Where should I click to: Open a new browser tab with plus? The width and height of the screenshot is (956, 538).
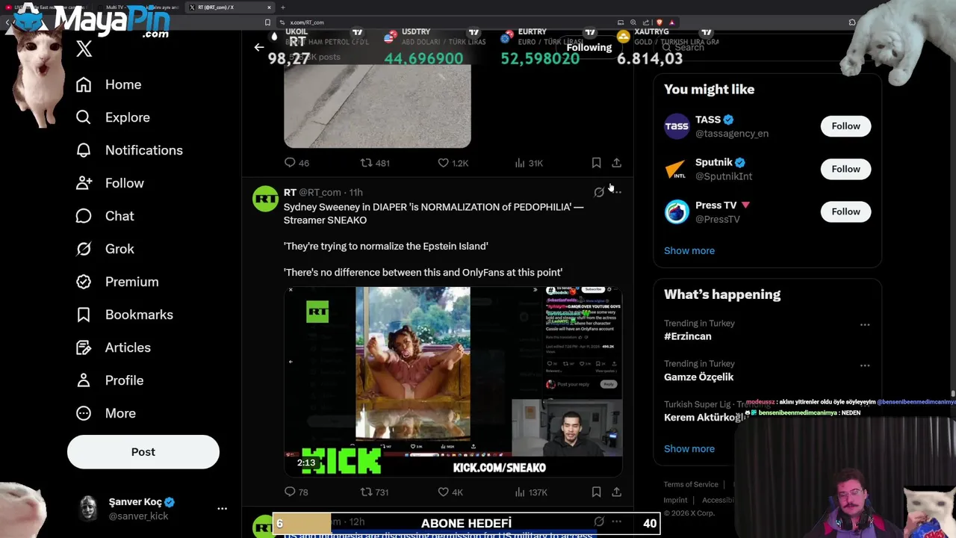click(282, 7)
